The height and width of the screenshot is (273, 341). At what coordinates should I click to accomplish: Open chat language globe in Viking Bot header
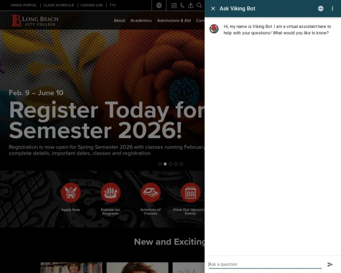(321, 9)
